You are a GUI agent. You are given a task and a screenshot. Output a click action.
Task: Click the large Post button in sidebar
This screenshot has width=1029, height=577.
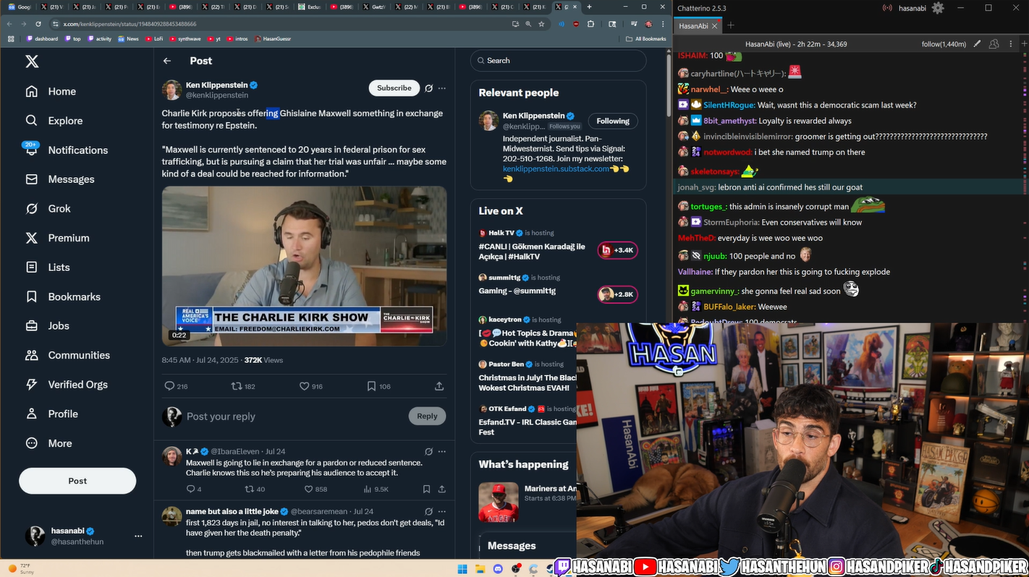(77, 481)
